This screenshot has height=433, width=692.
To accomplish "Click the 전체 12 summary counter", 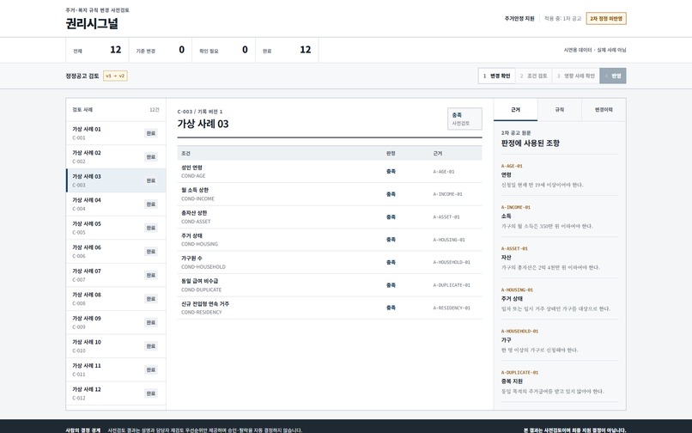I will (x=97, y=50).
